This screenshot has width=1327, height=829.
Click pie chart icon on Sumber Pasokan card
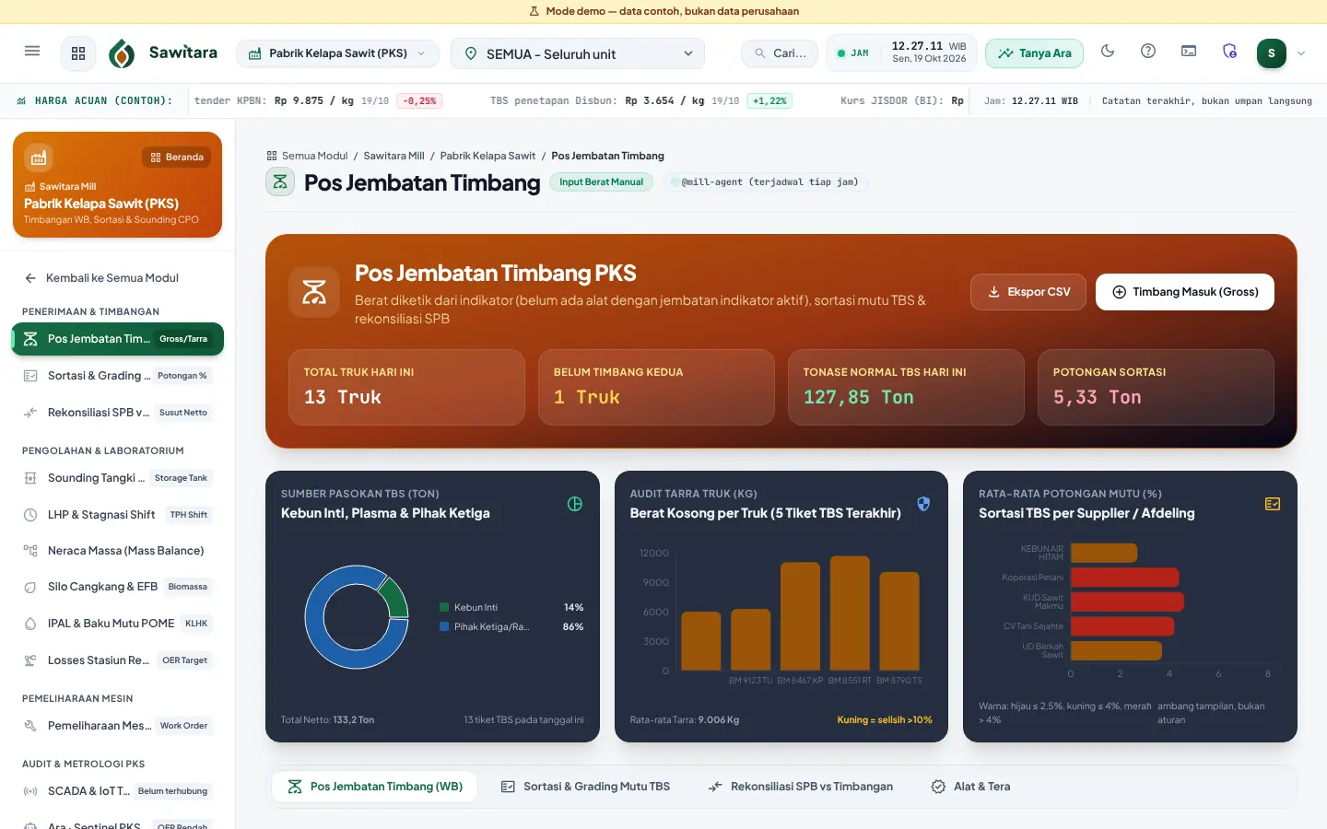575,504
